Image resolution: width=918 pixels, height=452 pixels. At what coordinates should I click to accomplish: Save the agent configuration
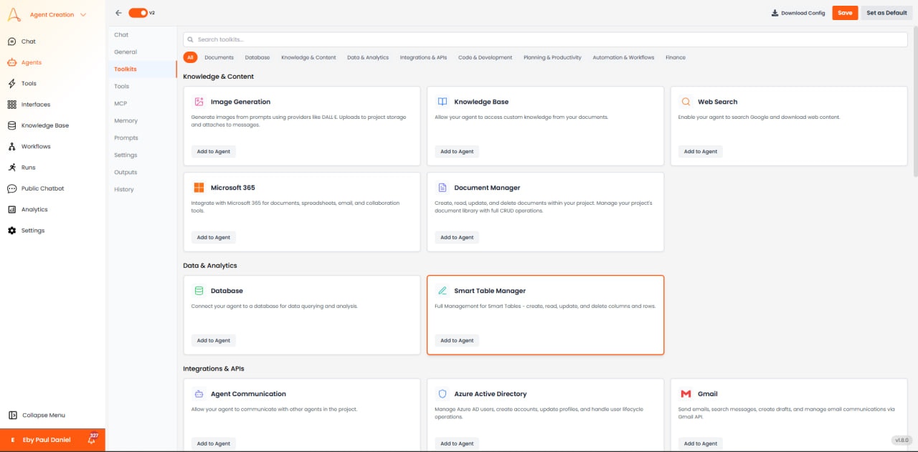844,12
